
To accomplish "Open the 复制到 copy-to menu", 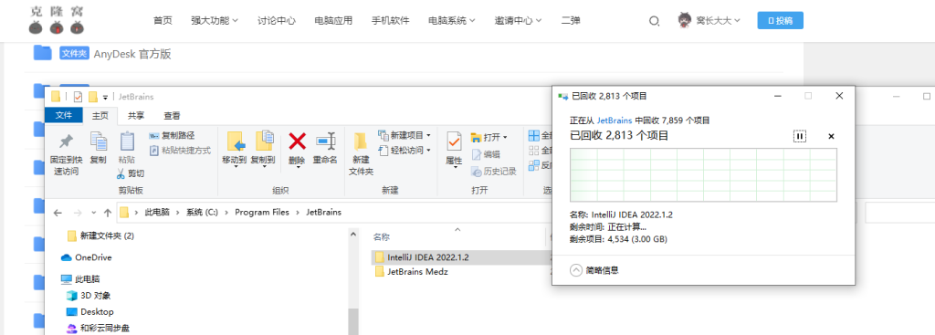I will click(x=262, y=149).
